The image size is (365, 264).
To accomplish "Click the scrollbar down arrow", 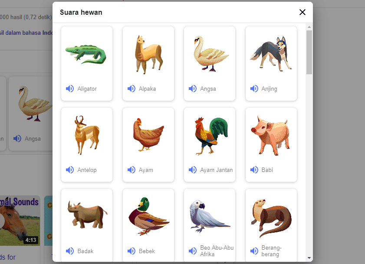I will click(309, 258).
